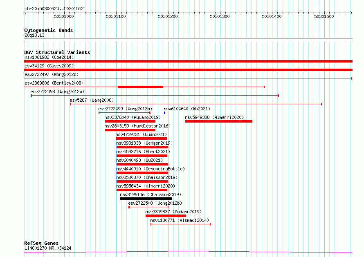Select nsv4440910 (GenomeinaBottle) label
This screenshot has height=257, width=364.
click(151, 169)
